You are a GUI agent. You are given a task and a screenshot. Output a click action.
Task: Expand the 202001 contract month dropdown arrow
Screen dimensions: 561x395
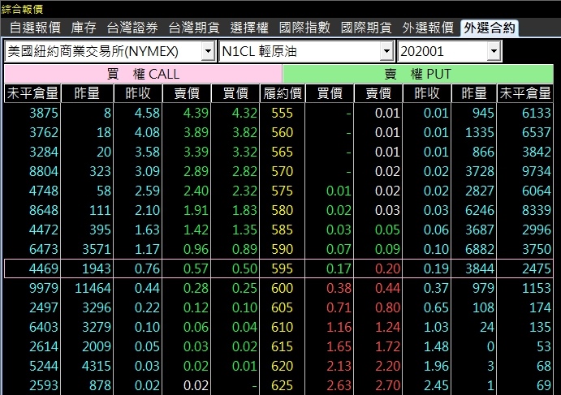(x=494, y=51)
